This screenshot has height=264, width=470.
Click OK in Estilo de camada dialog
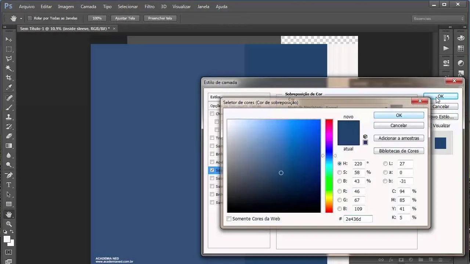[441, 96]
